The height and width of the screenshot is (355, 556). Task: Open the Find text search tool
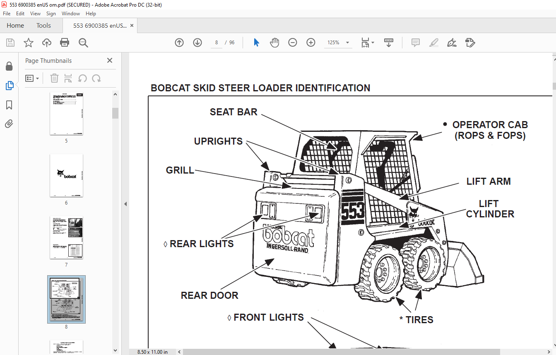tap(83, 43)
